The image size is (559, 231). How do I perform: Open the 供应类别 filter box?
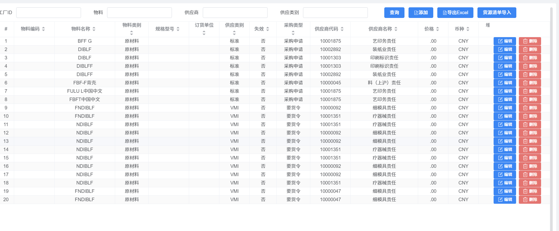point(335,13)
